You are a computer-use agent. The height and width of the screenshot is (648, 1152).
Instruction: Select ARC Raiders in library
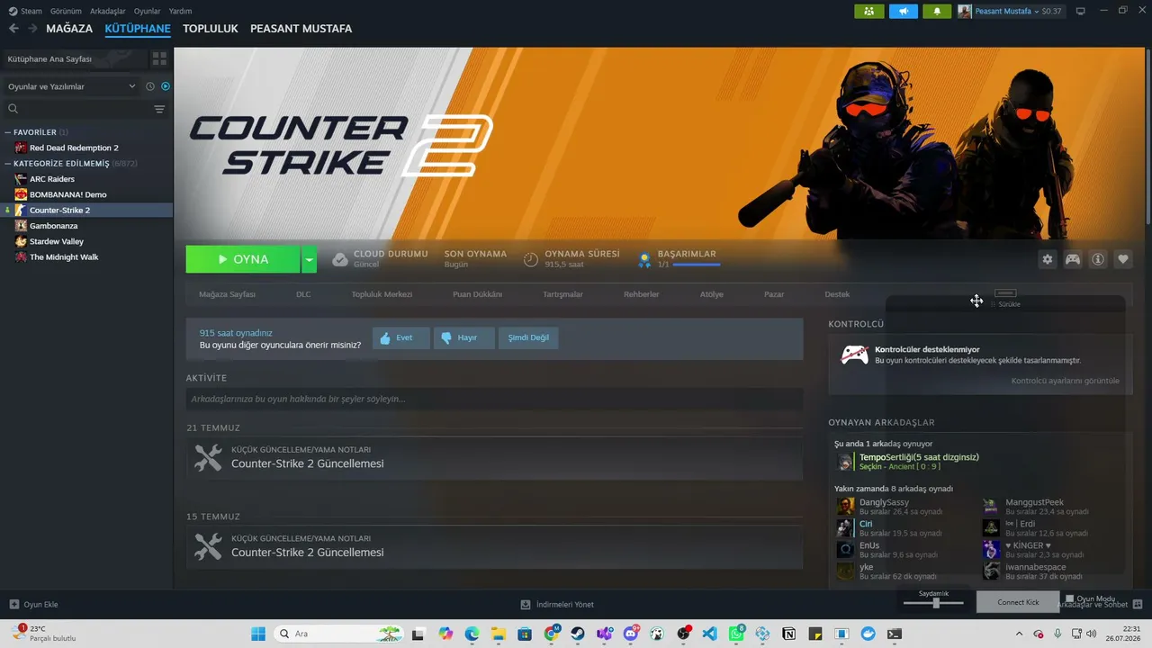tap(52, 179)
